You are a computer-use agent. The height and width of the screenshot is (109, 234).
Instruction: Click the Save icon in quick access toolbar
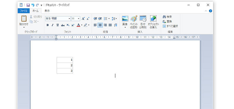click(x=28, y=5)
